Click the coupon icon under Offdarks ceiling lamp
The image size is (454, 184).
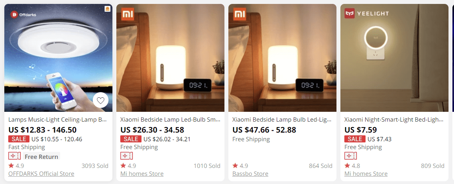[x=15, y=156]
